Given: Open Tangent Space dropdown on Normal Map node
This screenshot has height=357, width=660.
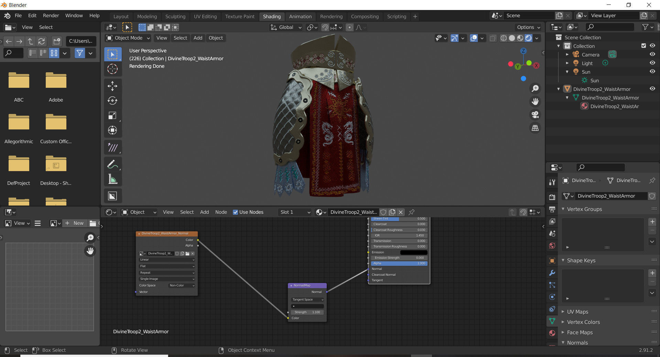Looking at the screenshot, I should click(x=307, y=300).
